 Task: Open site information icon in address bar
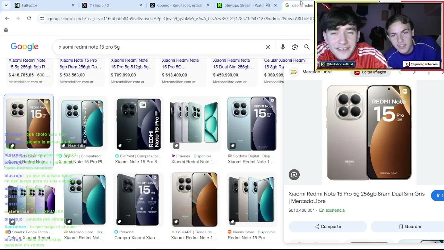42,18
